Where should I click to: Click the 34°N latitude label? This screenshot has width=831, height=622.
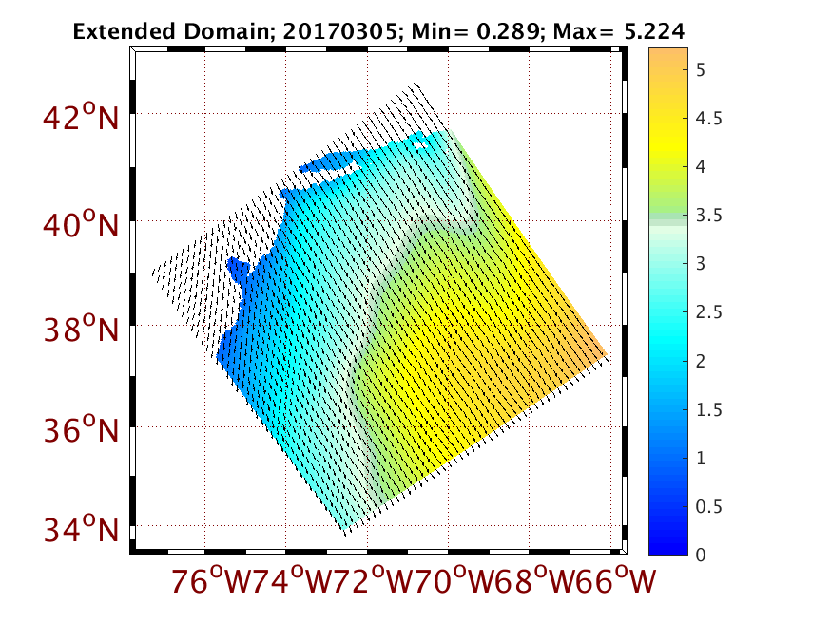pos(81,529)
